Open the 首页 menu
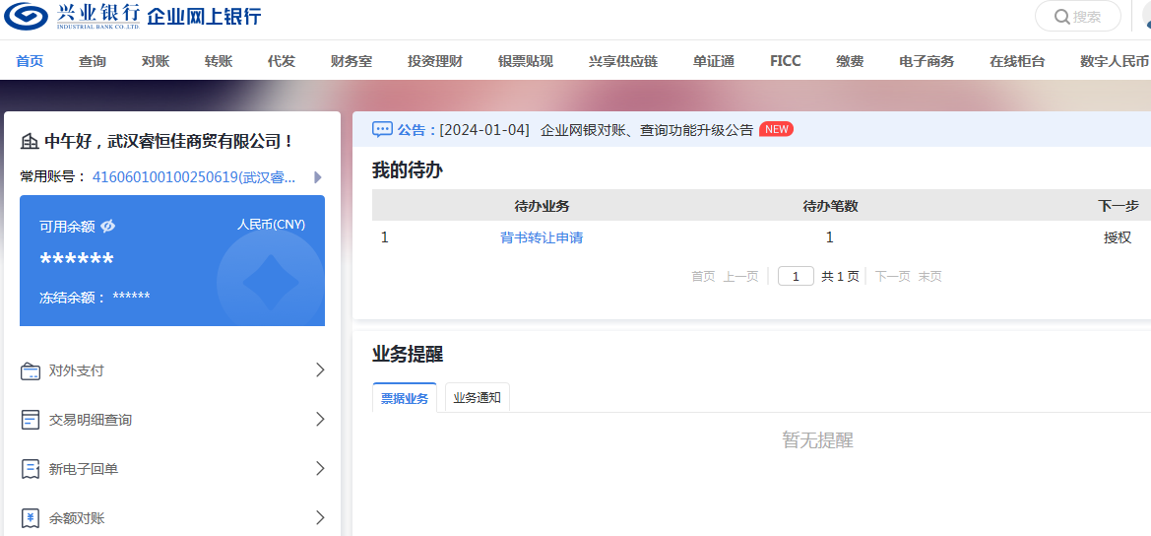This screenshot has width=1151, height=536. 31,62
